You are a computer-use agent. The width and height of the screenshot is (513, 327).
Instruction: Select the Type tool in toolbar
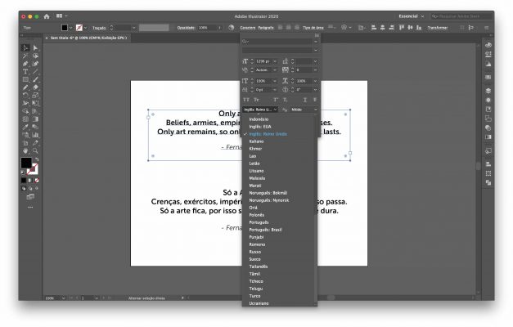click(x=25, y=71)
